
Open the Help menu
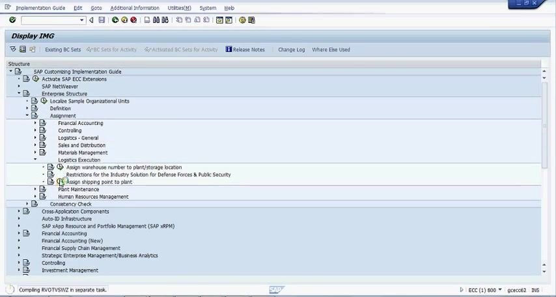click(x=229, y=8)
